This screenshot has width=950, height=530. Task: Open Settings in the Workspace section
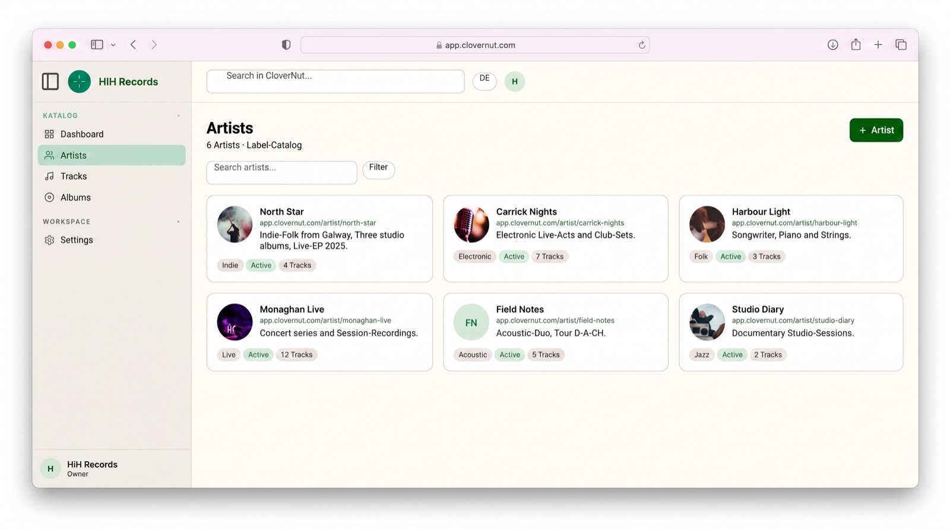tap(112, 240)
